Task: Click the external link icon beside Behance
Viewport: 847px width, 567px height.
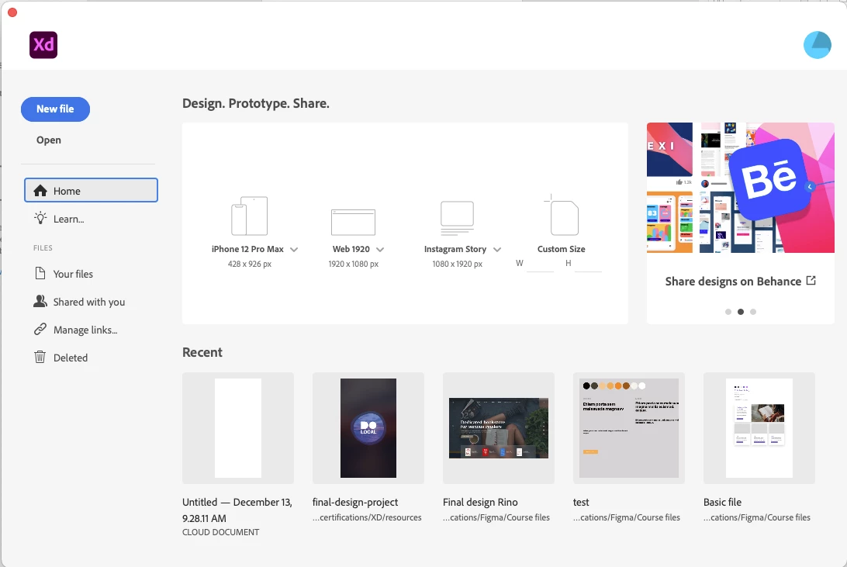Action: point(811,280)
